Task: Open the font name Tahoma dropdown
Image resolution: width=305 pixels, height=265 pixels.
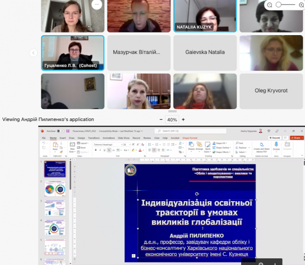Action: (122, 145)
